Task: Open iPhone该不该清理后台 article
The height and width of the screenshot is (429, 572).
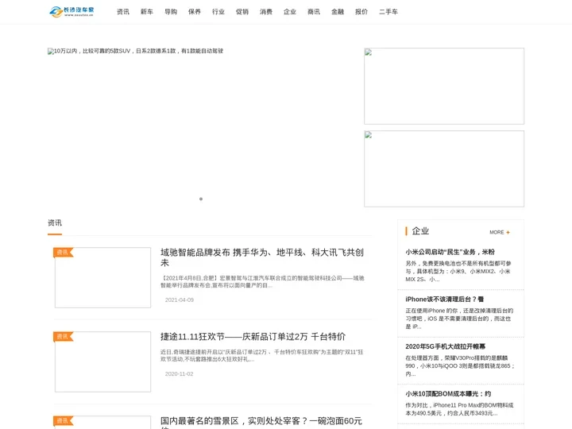Action: click(444, 300)
